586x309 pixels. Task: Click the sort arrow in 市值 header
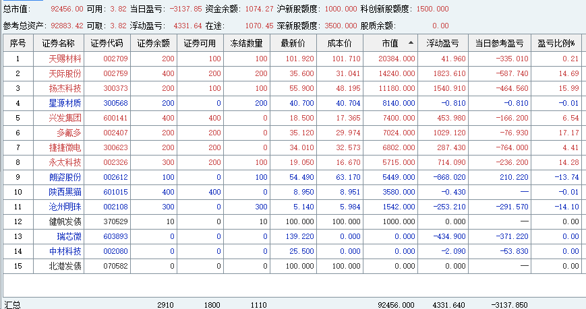411,42
